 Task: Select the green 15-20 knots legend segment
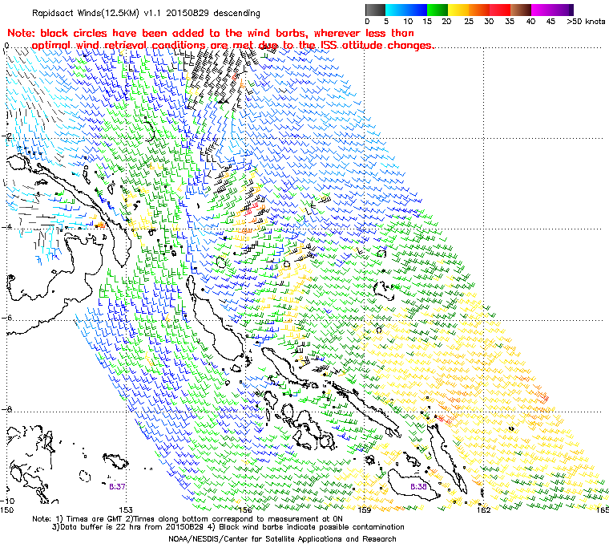(438, 10)
